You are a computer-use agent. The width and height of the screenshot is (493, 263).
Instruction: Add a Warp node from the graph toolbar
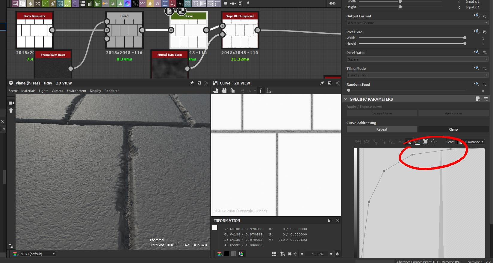[187, 4]
